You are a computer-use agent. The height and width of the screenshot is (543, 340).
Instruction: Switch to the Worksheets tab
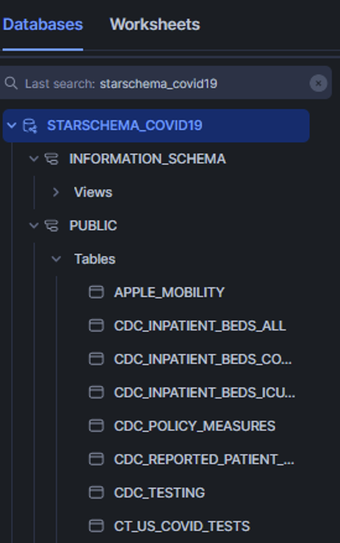click(155, 24)
